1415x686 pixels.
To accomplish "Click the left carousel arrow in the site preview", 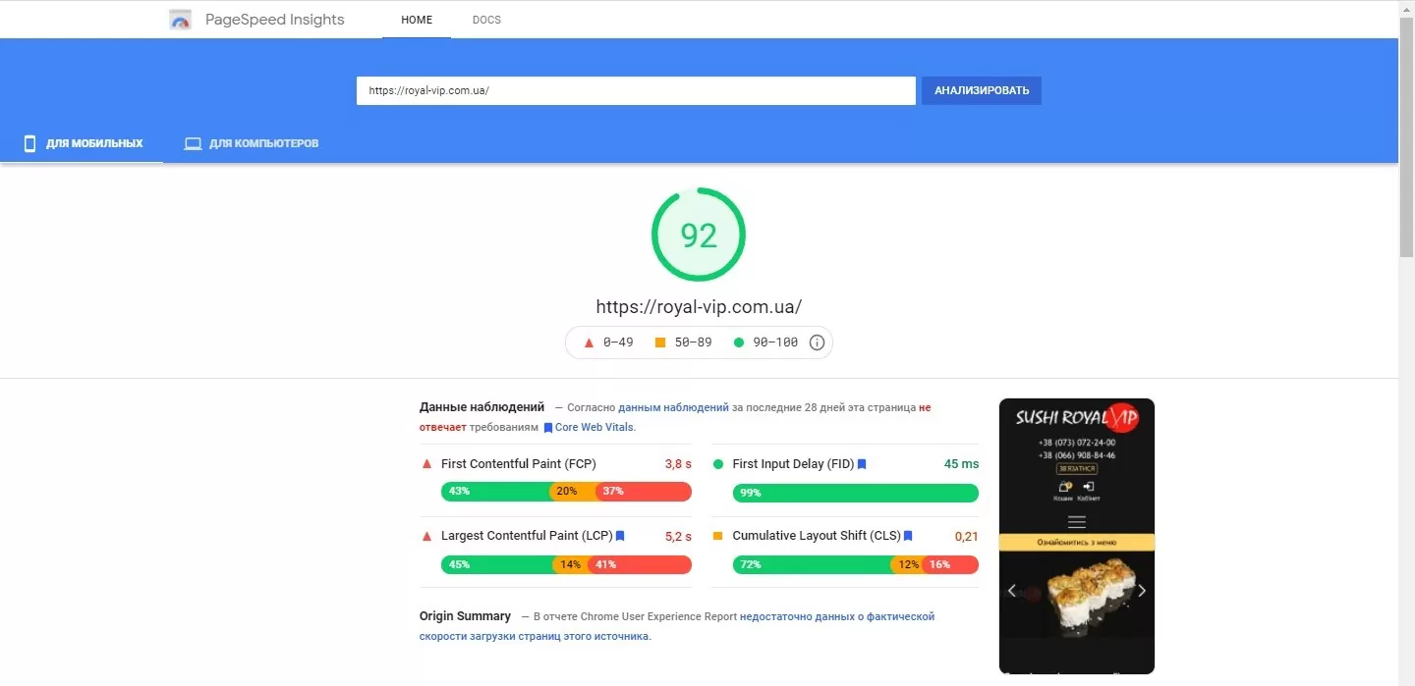I will pos(1012,591).
